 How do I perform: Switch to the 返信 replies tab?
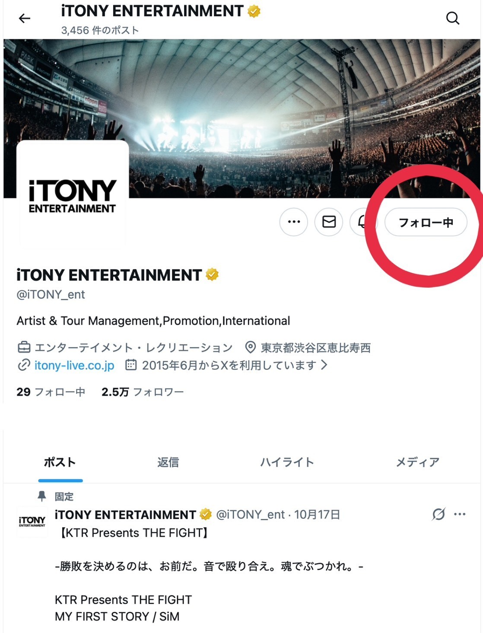pyautogui.click(x=168, y=462)
